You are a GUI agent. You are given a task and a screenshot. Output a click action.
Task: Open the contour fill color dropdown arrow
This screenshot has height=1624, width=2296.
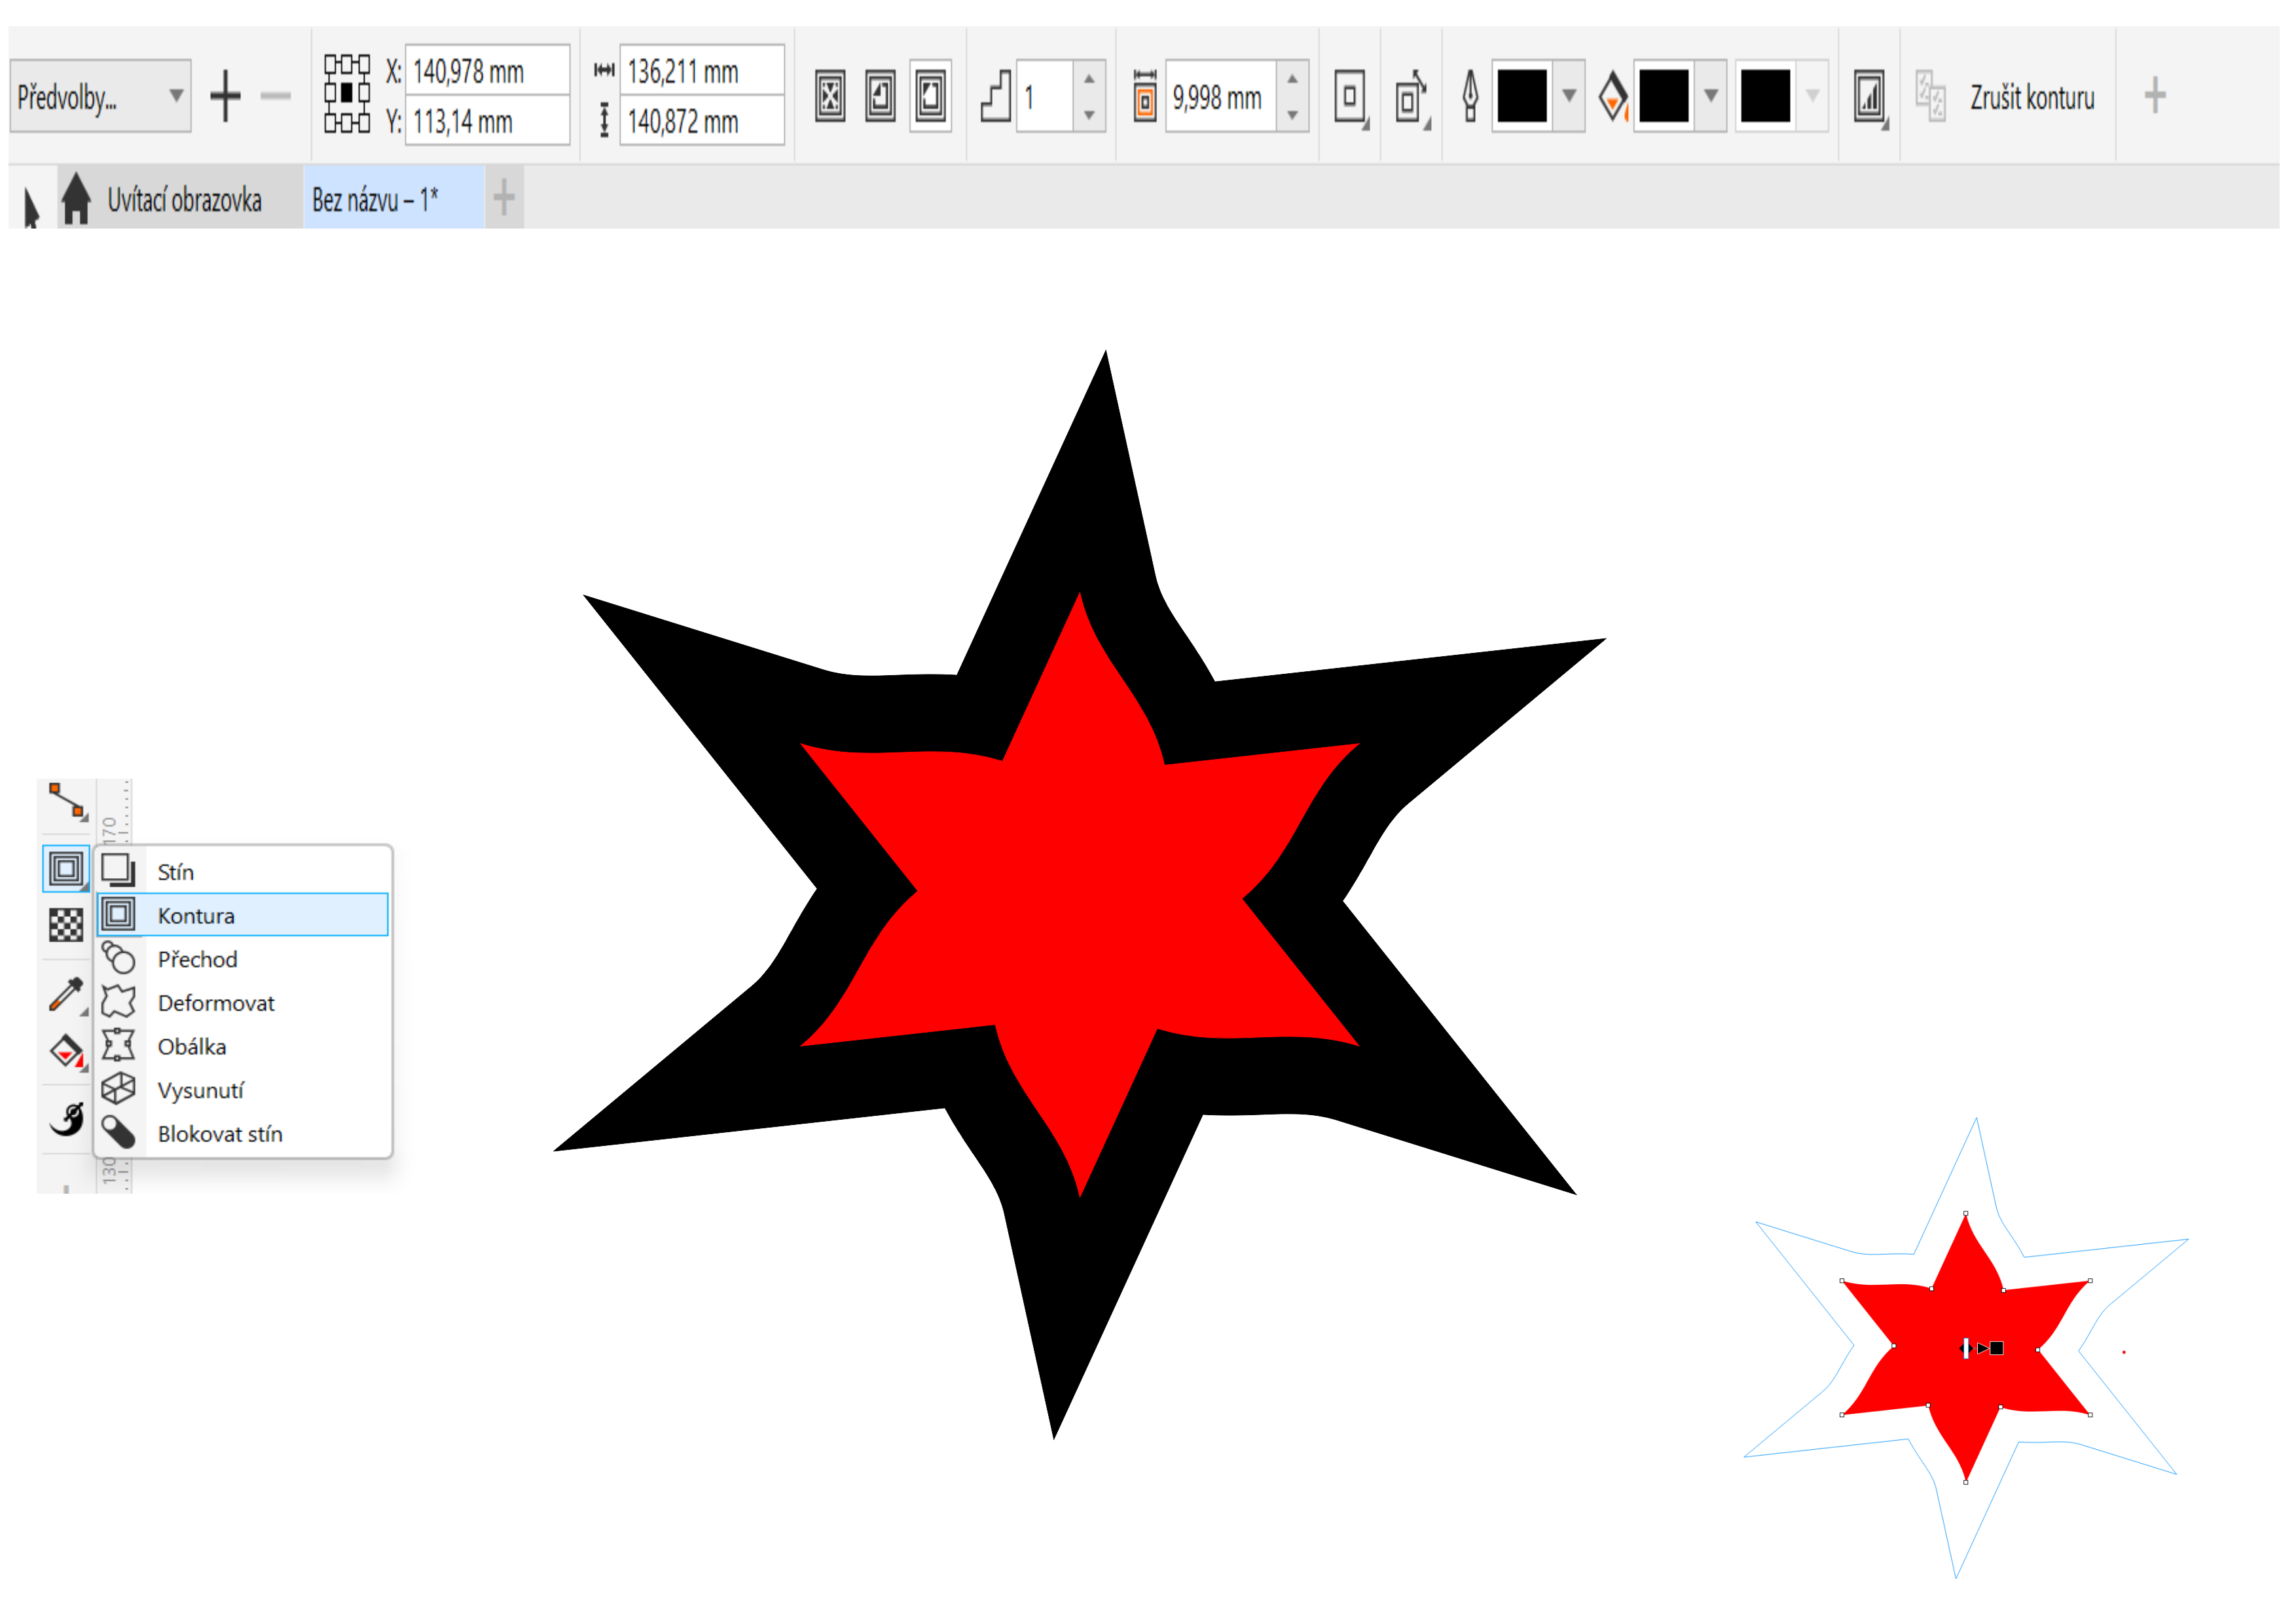pyautogui.click(x=1711, y=96)
